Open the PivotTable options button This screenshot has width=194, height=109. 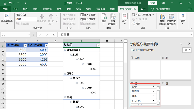click(x=7, y=19)
